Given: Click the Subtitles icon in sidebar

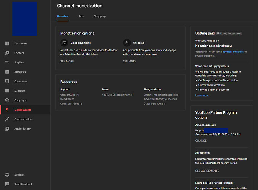Looking at the screenshot, I should 7,91.
